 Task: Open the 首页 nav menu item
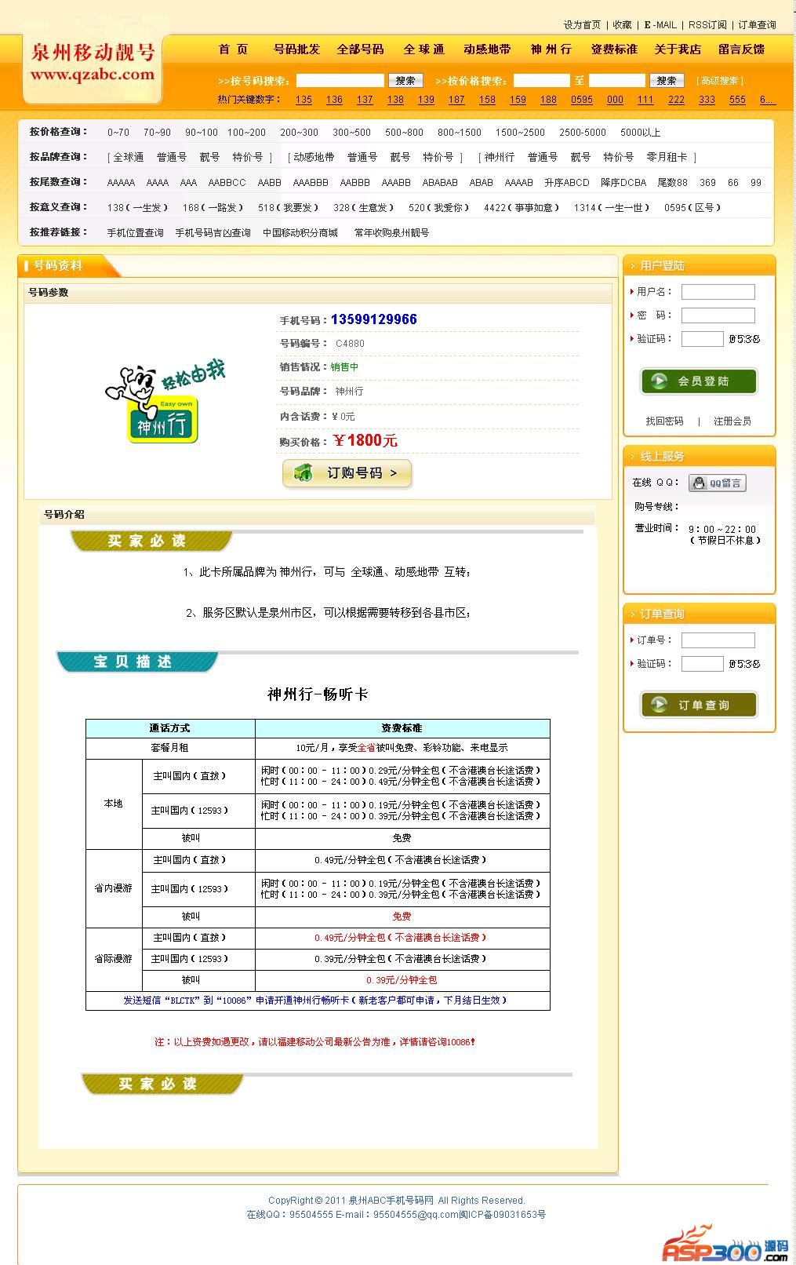pyautogui.click(x=233, y=49)
